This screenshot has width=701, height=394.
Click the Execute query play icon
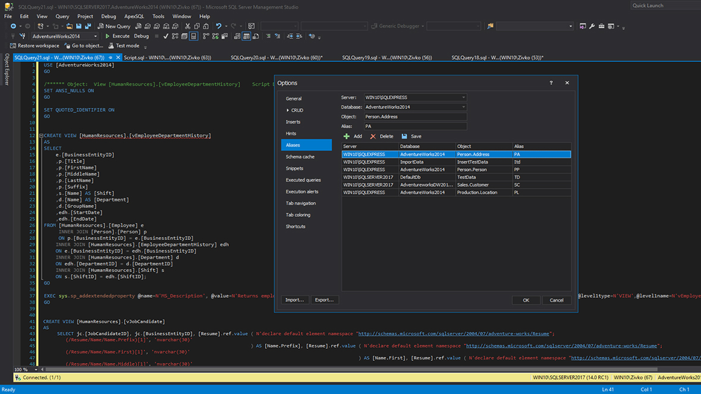point(108,36)
